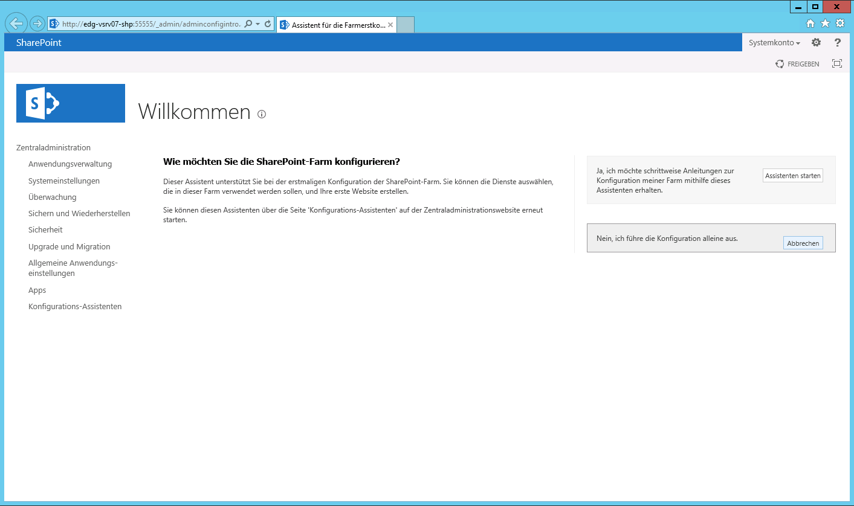Click heading Wie möchten Sie die SharePoint-Farm konfigurieren?
This screenshot has width=854, height=506.
[x=282, y=162]
